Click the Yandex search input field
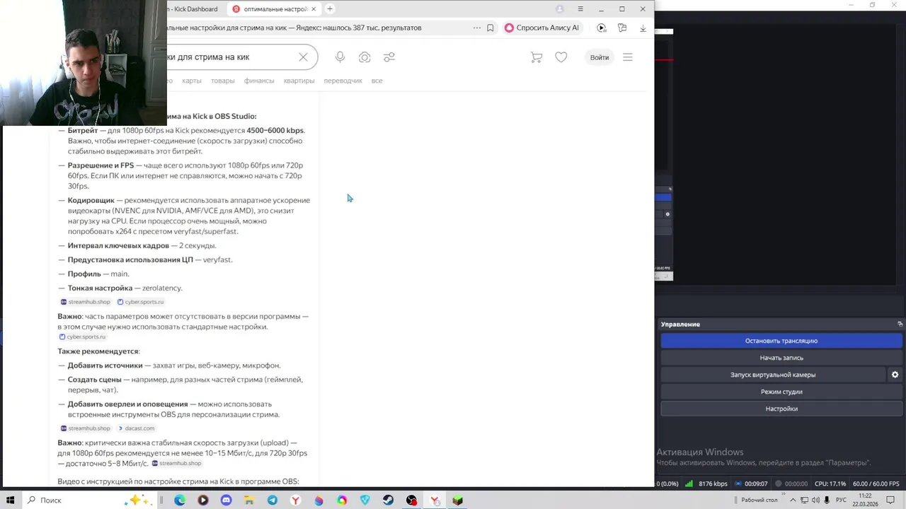The image size is (906, 509). [230, 57]
